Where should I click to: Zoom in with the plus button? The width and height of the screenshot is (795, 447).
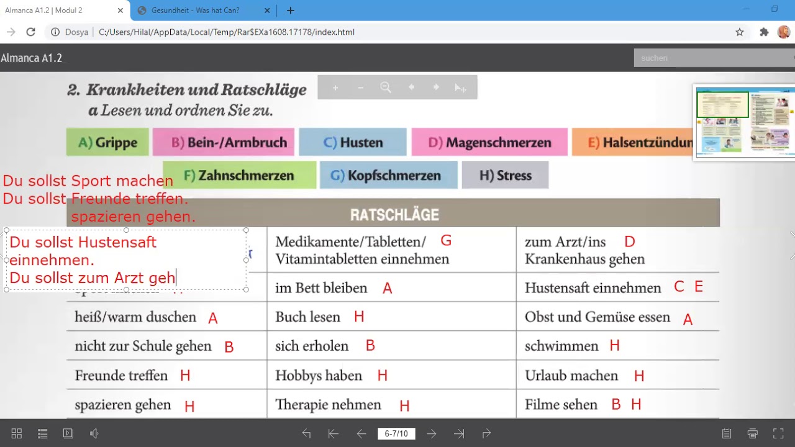[x=335, y=88]
